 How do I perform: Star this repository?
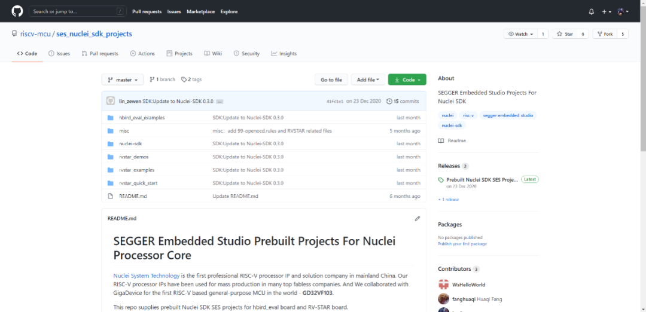click(565, 34)
